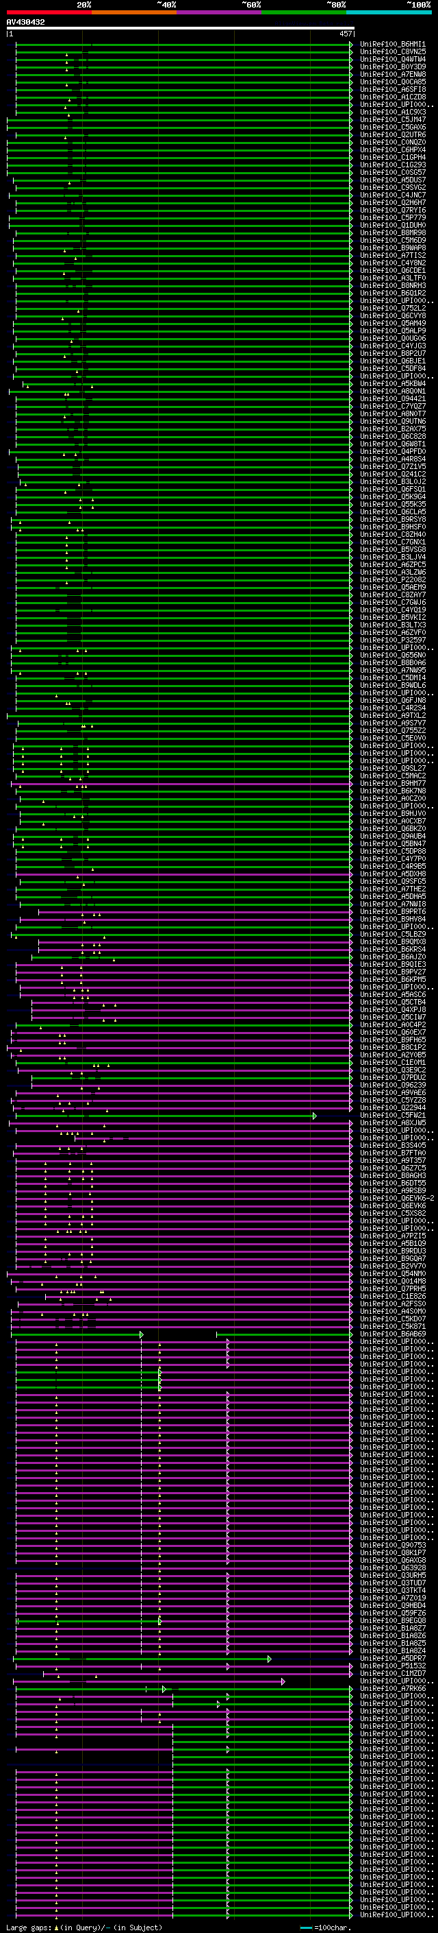The width and height of the screenshot is (438, 1933).
Task: Click label UniRef100_Q7RYI6
Action: click(393, 210)
